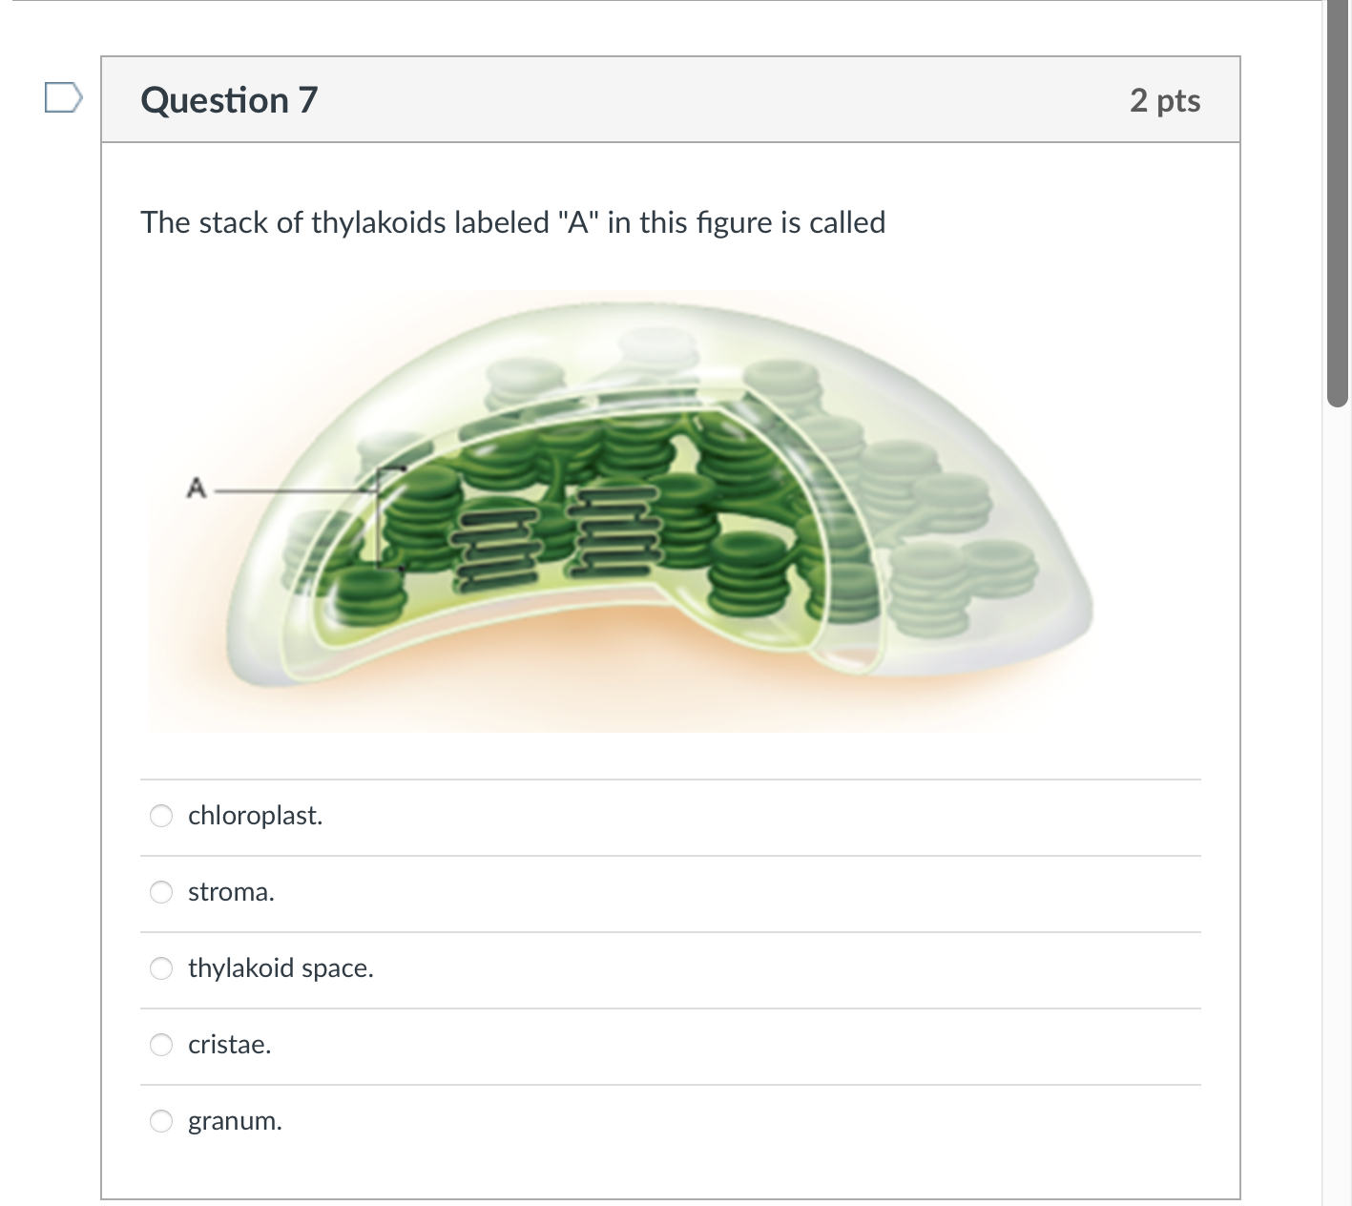Click the label A on the figure
The width and height of the screenshot is (1352, 1206).
click(197, 489)
